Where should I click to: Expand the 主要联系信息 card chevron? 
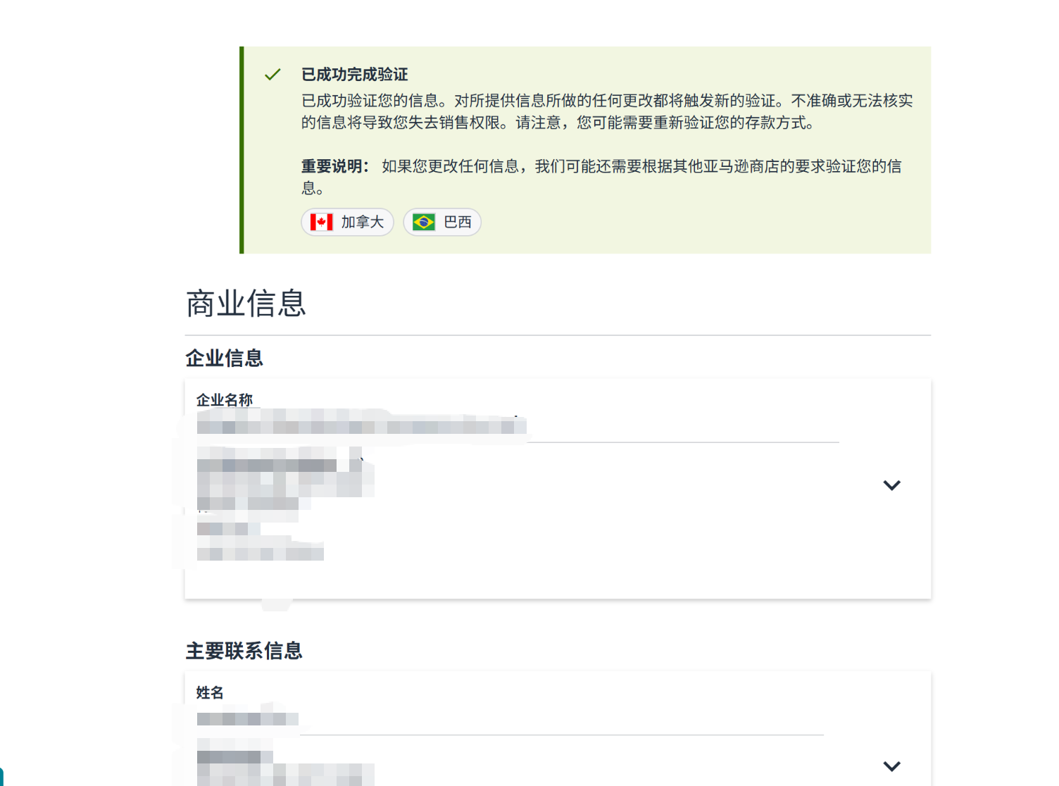coord(891,766)
